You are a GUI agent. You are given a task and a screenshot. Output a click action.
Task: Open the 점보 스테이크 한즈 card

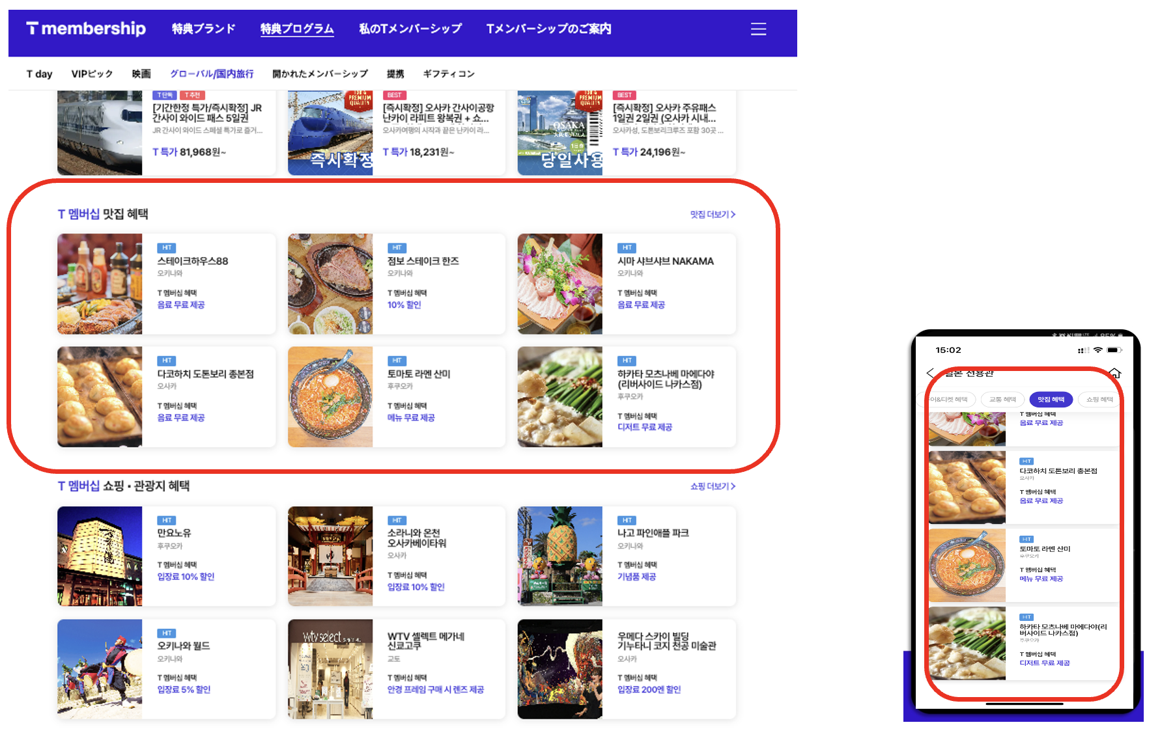click(x=396, y=284)
